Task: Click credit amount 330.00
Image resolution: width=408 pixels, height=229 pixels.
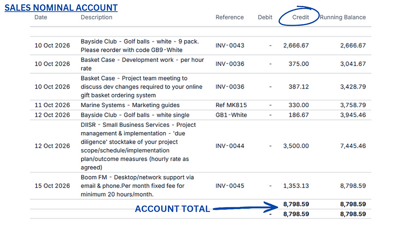Action: [299, 105]
